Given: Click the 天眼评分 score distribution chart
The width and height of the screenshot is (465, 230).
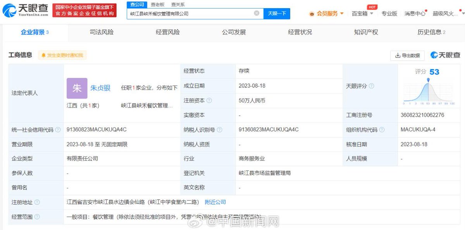Looking at the screenshot, I should tap(428, 91).
